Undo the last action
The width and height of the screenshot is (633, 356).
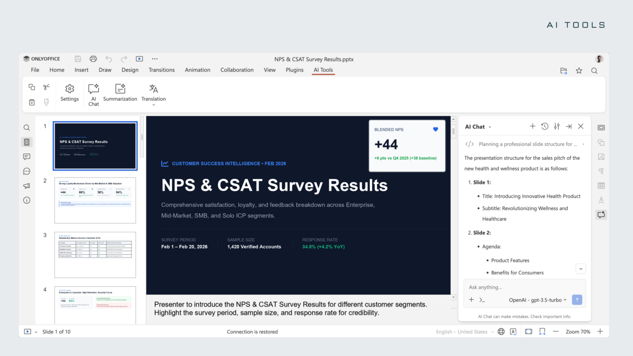pos(108,59)
